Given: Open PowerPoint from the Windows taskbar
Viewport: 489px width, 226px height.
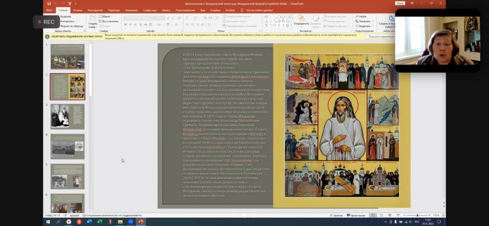Looking at the screenshot, I should pyautogui.click(x=140, y=222).
